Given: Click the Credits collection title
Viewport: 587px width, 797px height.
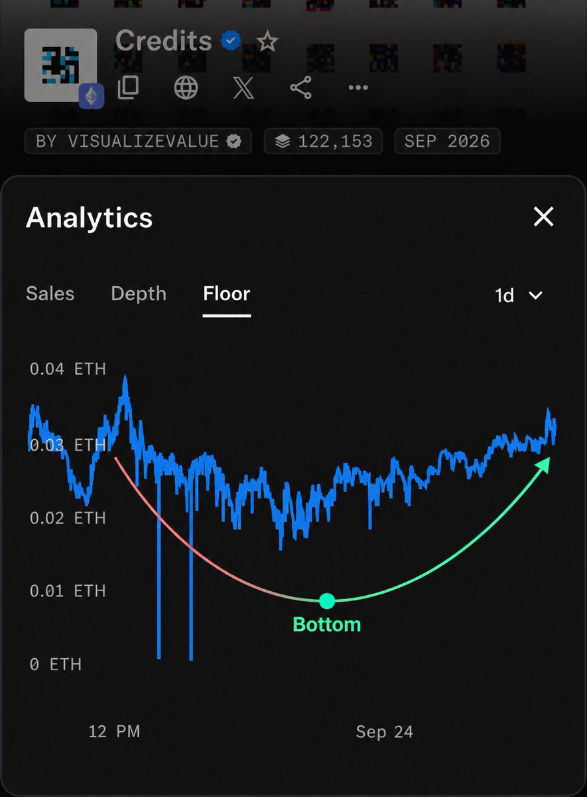Looking at the screenshot, I should [163, 41].
